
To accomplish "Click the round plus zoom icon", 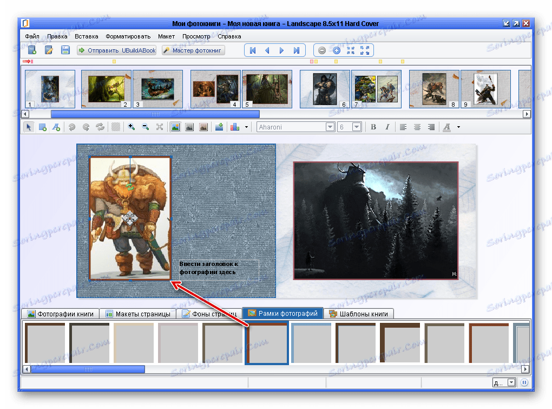I will [336, 50].
